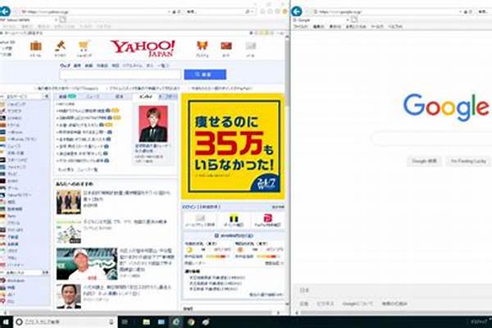
Task: Open 検索の仕組み footer link
Action: (394, 303)
